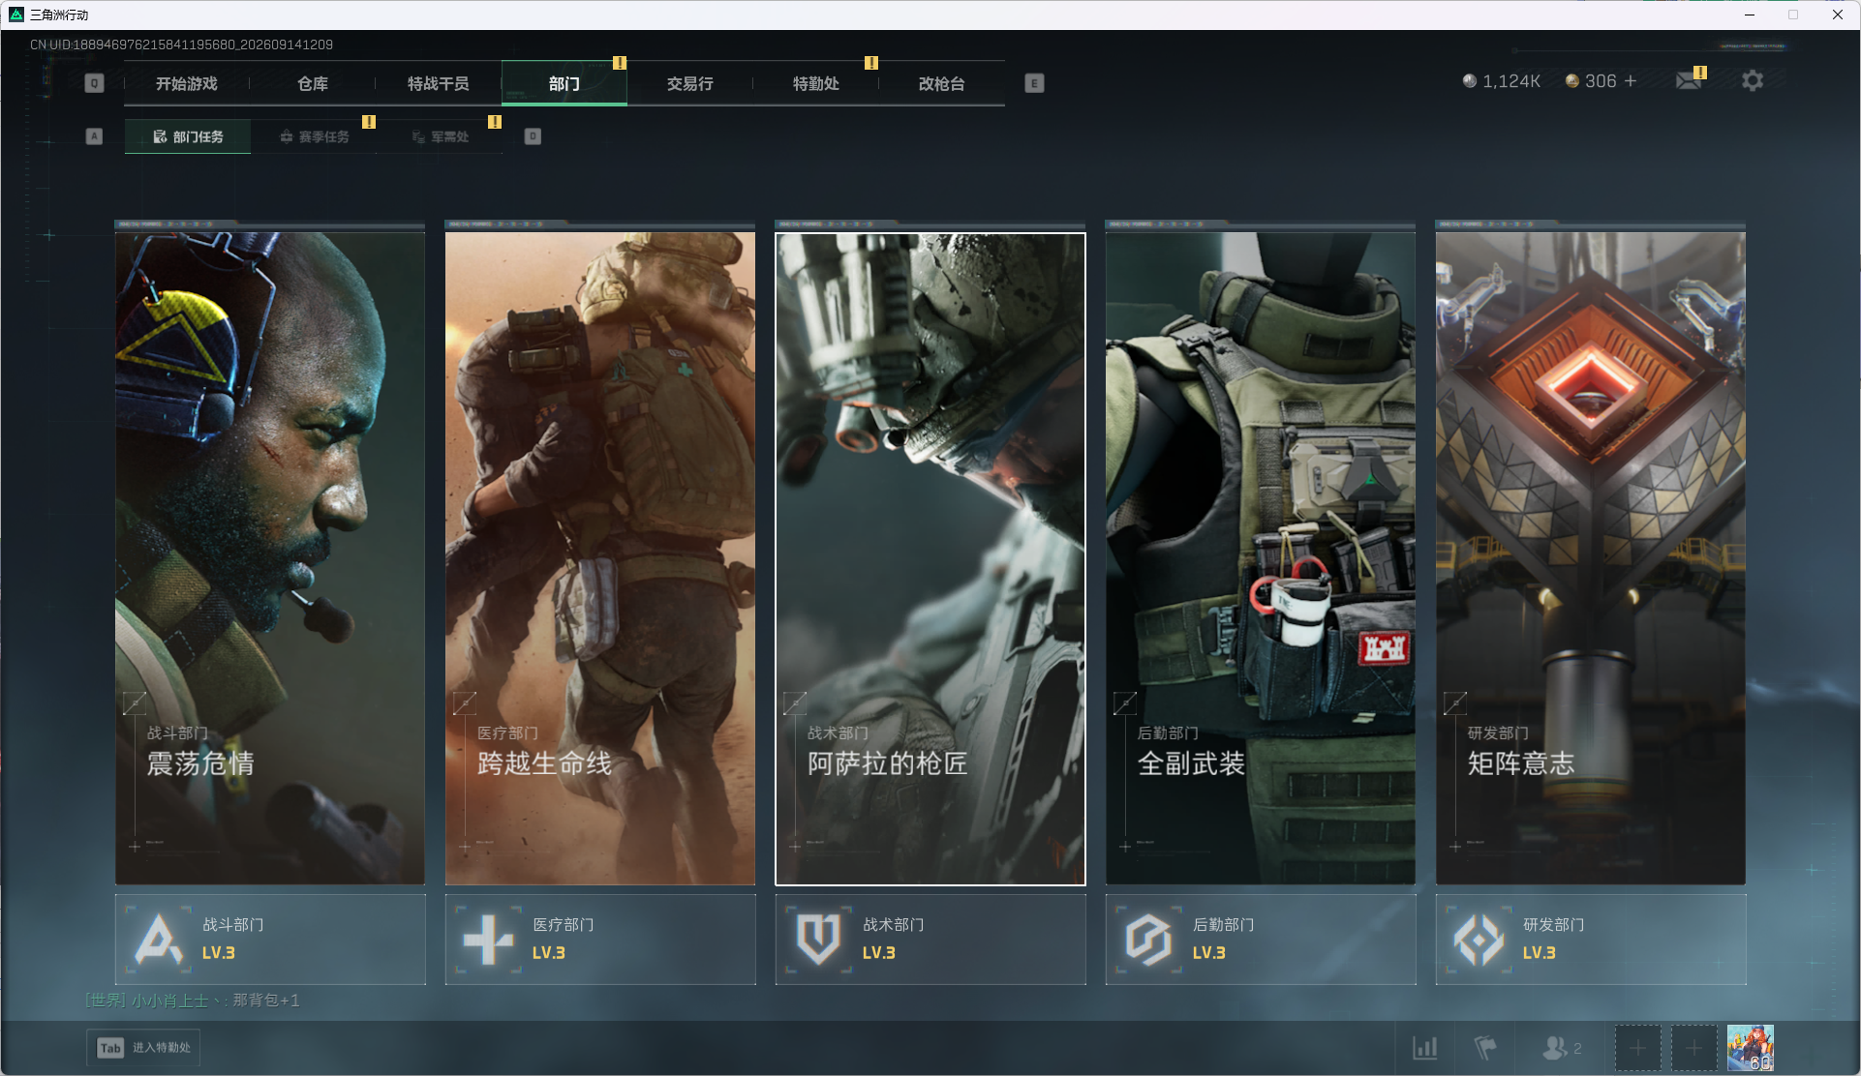Viewport: 1861px width, 1076px height.
Task: Click the 306 currency balance
Action: (x=1591, y=81)
